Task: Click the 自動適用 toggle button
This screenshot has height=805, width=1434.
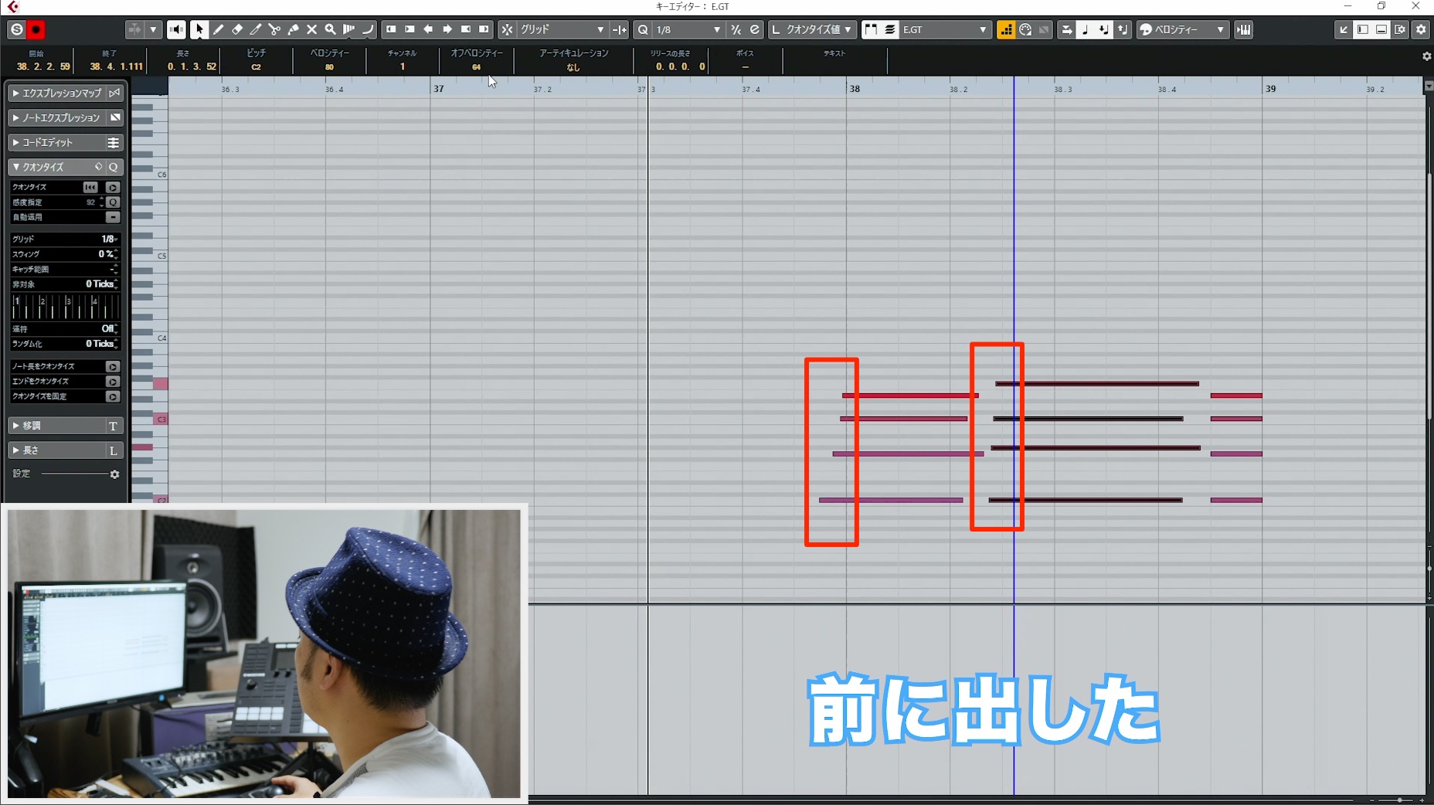Action: [x=113, y=217]
